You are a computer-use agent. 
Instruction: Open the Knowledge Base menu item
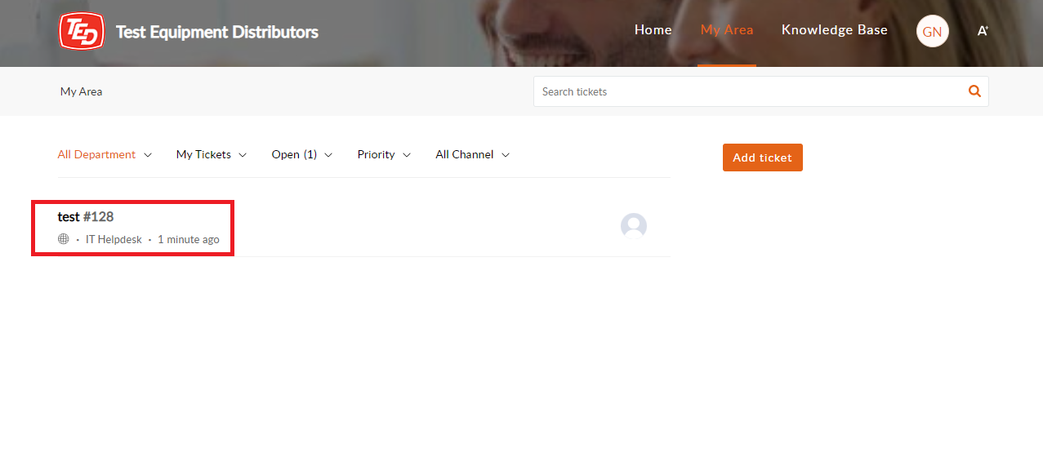[x=835, y=30]
